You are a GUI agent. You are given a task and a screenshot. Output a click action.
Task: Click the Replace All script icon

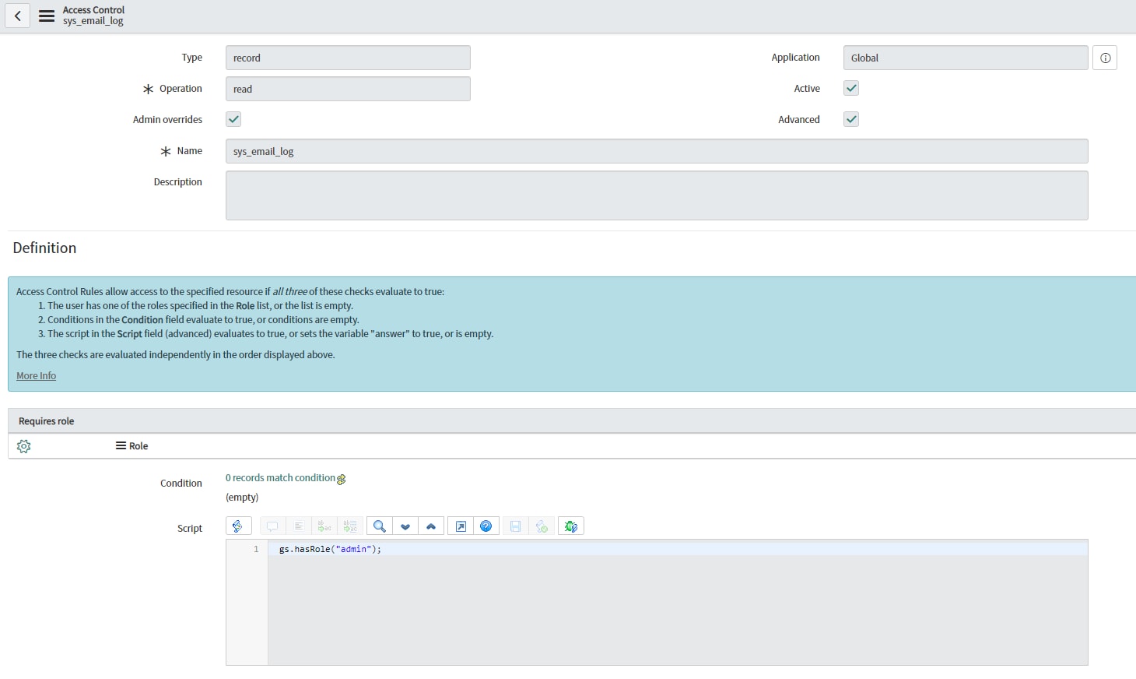350,526
